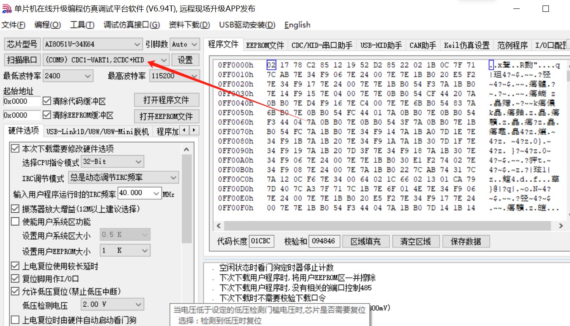Click the 区域填充 button
The height and width of the screenshot is (326, 570).
[x=366, y=241]
